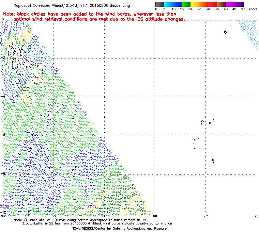Select the red 30-35 knots color bar segment
The width and height of the screenshot is (259, 234).
(213, 4)
